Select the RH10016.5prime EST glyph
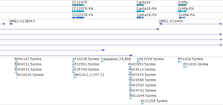The width and height of the screenshot is (223, 105). point(17,77)
